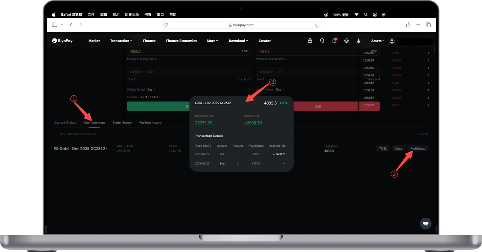Switch to the Position history tab
The height and width of the screenshot is (252, 482).
pyautogui.click(x=150, y=123)
